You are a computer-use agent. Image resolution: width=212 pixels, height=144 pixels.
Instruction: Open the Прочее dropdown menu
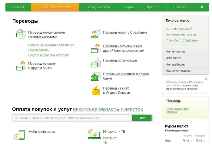pyautogui.click(x=181, y=7)
